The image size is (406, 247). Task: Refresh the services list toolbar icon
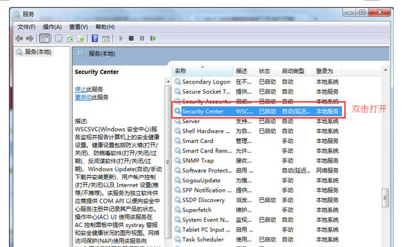[70, 38]
